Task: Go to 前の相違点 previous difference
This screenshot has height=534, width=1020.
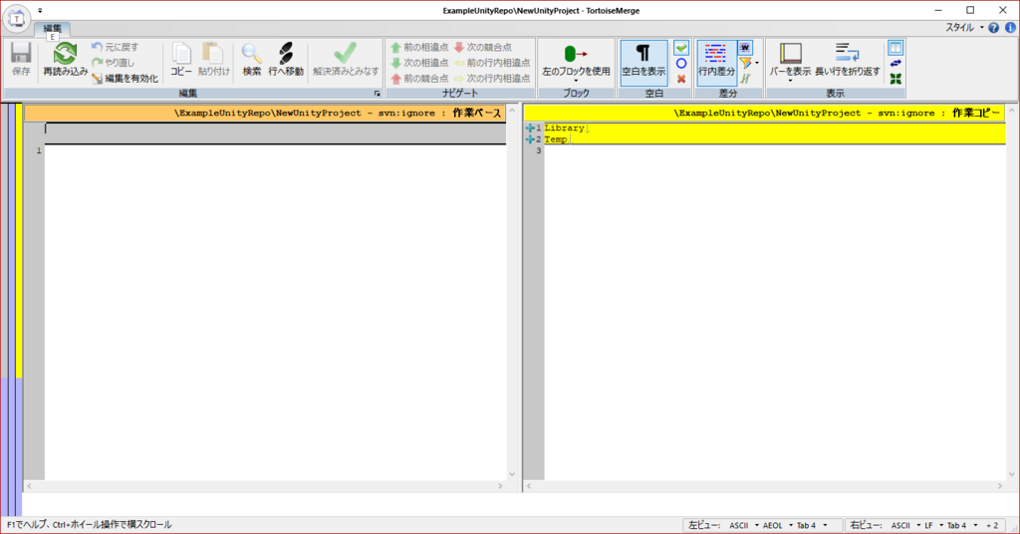Action: coord(419,48)
